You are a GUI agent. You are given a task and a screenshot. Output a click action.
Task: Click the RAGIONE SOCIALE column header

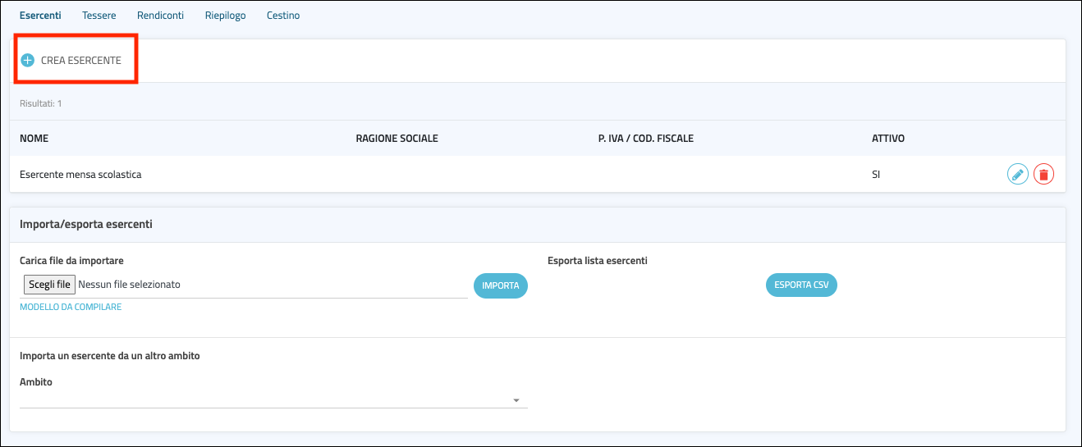point(397,139)
